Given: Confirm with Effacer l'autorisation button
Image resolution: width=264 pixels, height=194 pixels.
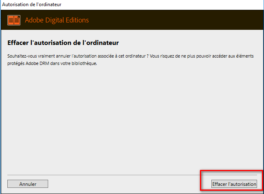Looking at the screenshot, I should pos(234,184).
